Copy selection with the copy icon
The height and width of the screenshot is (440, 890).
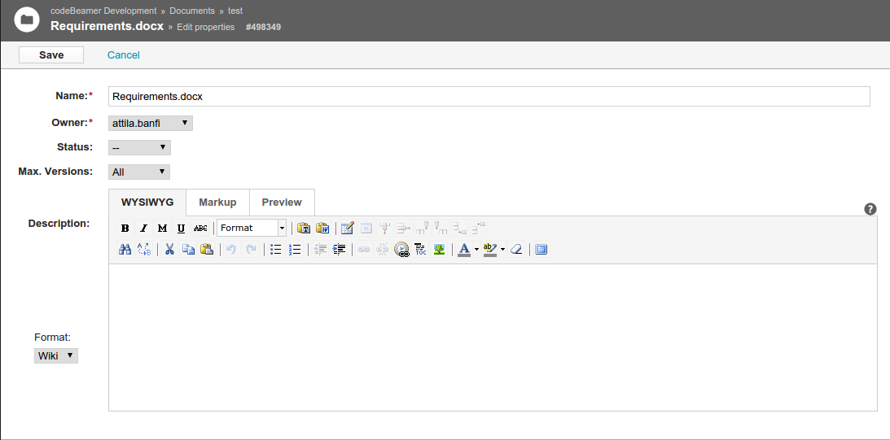188,249
